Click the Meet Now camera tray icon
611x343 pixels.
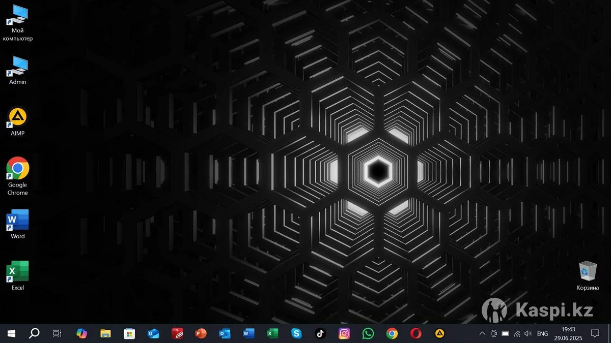[x=494, y=334]
